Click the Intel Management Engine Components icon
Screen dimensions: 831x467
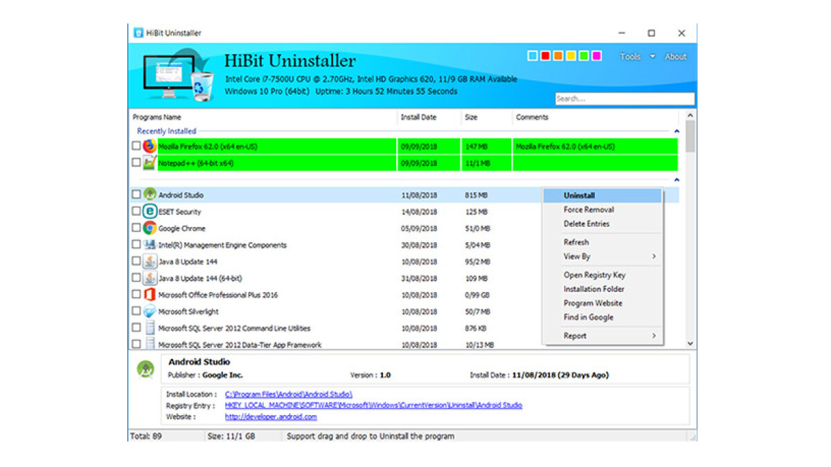[150, 245]
